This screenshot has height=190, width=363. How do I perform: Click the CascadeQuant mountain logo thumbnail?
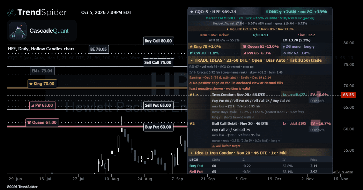[x=17, y=31]
